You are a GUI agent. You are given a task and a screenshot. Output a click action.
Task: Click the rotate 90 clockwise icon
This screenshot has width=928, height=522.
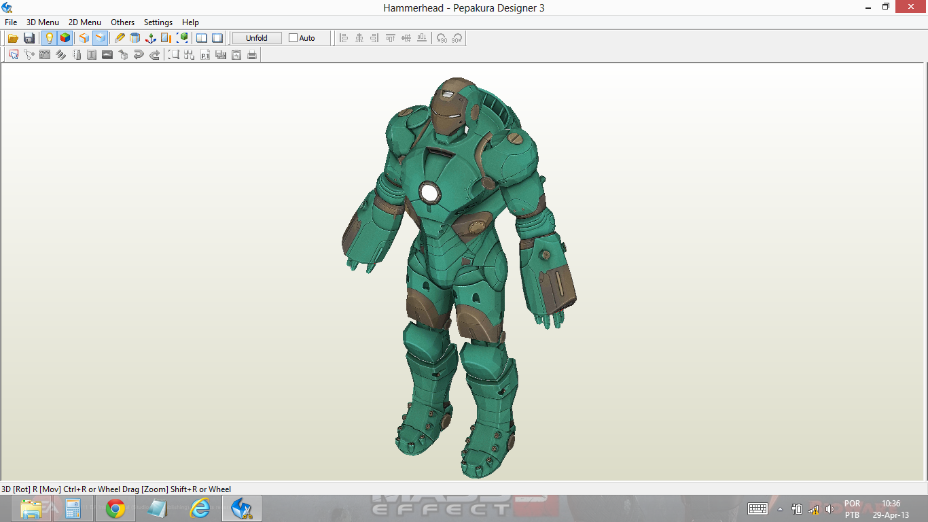[x=457, y=38]
